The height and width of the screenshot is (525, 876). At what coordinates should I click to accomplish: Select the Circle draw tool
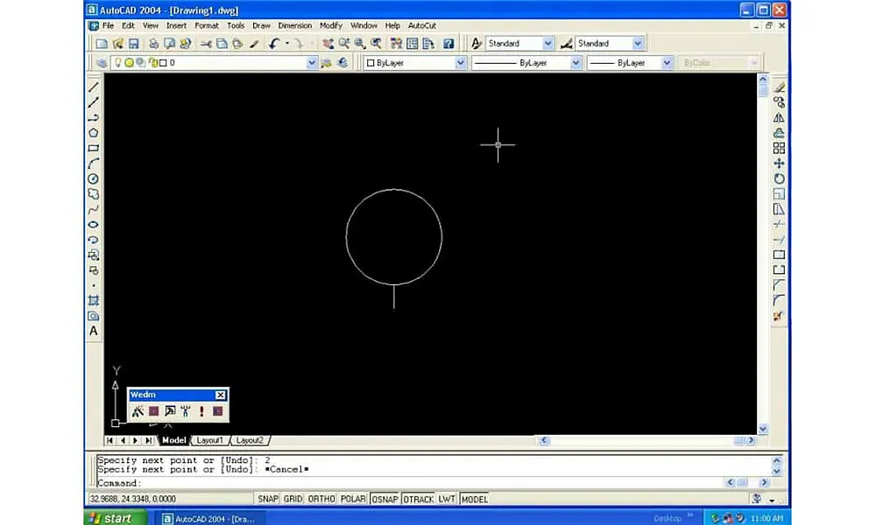click(x=94, y=178)
